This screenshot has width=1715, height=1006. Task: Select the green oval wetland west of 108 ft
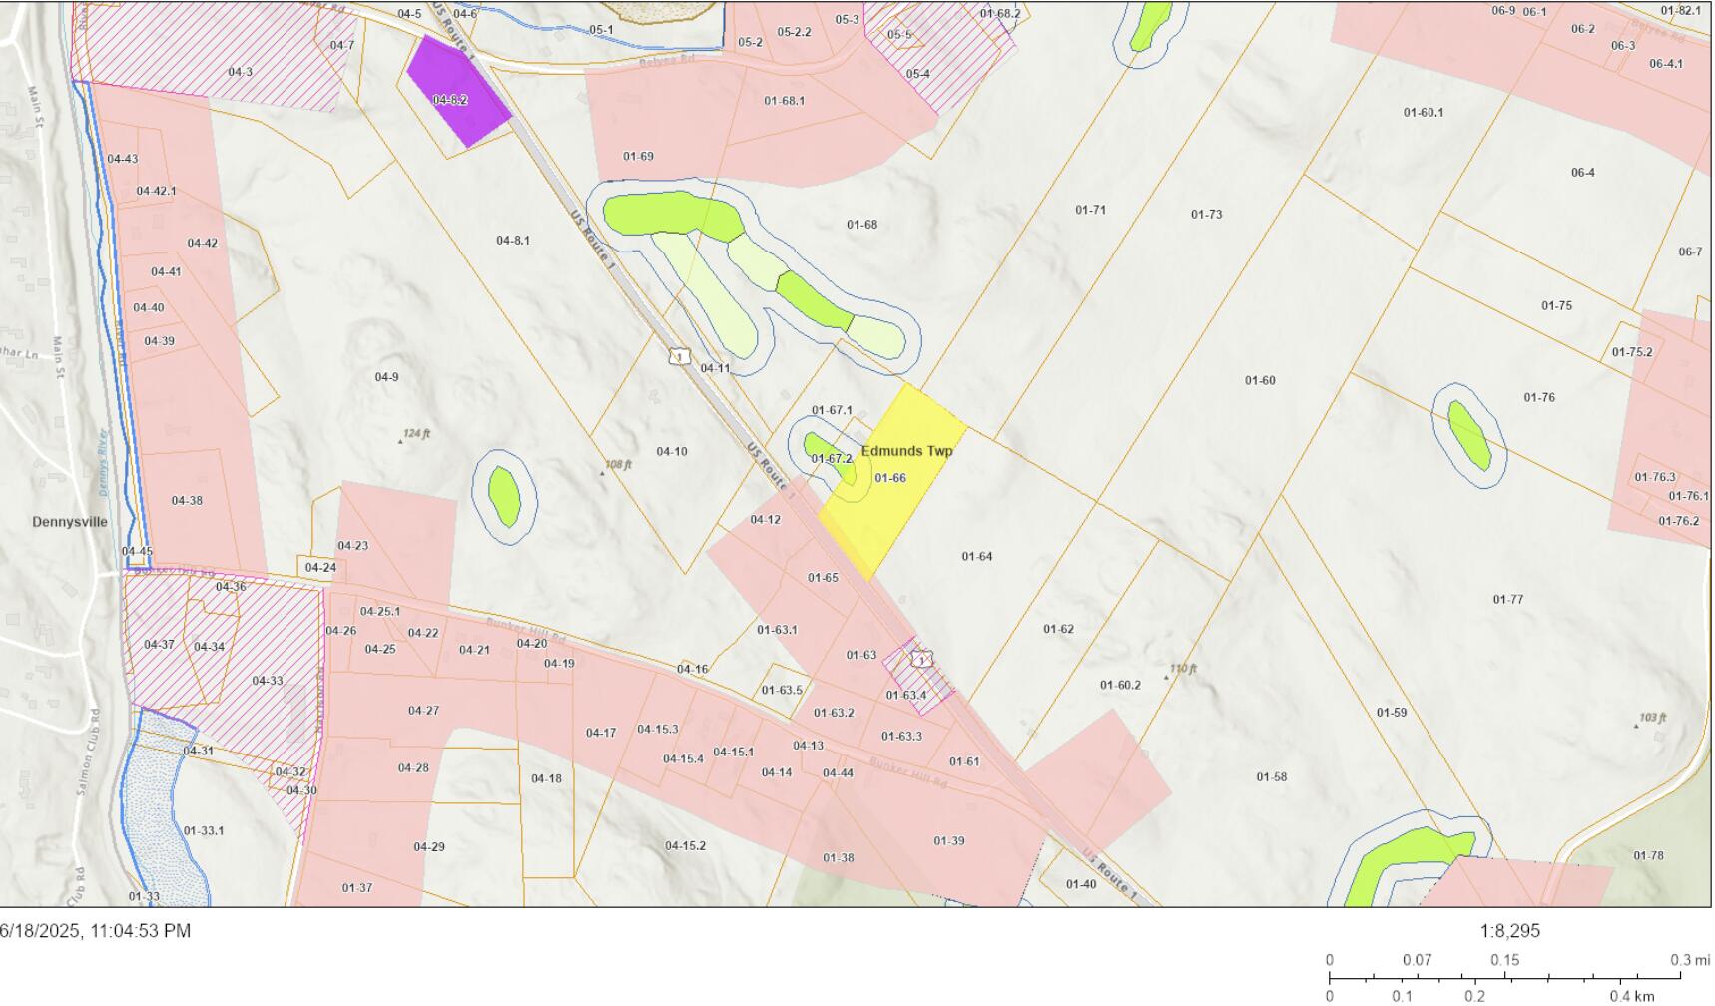point(504,496)
